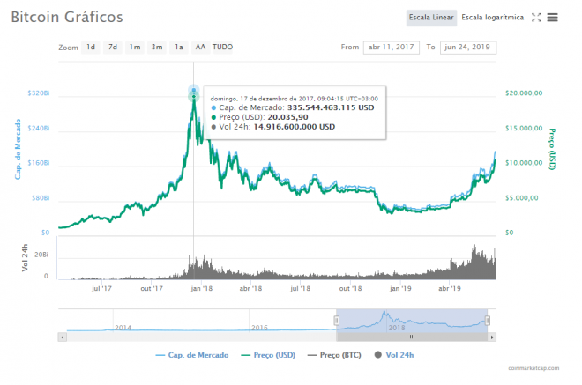Click the tooltip price value 20.035,90

(287, 117)
